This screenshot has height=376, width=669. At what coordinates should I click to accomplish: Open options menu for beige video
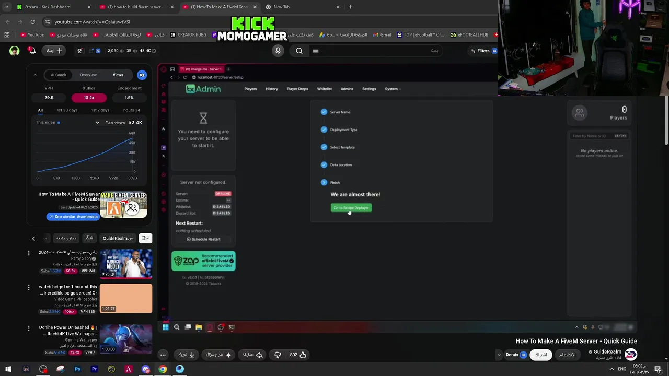click(x=29, y=287)
